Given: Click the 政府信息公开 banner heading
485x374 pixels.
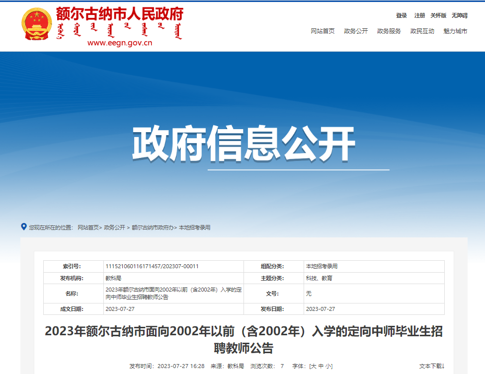Looking at the screenshot, I should [x=243, y=144].
